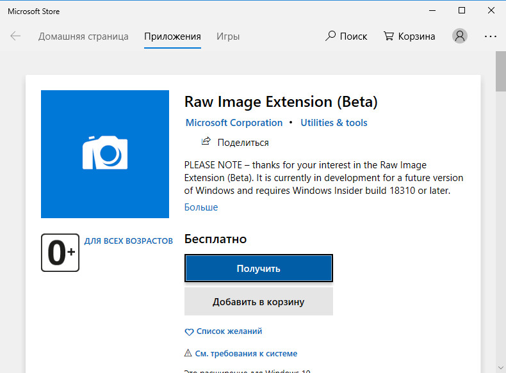Click the Поиск search button
The width and height of the screenshot is (506, 373).
(346, 36)
